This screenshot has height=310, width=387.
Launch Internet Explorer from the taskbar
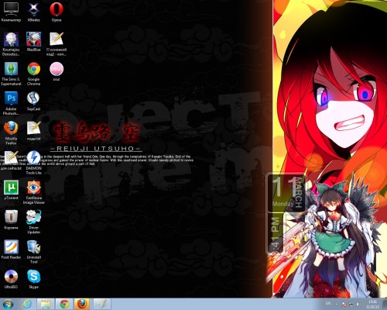[27, 304]
